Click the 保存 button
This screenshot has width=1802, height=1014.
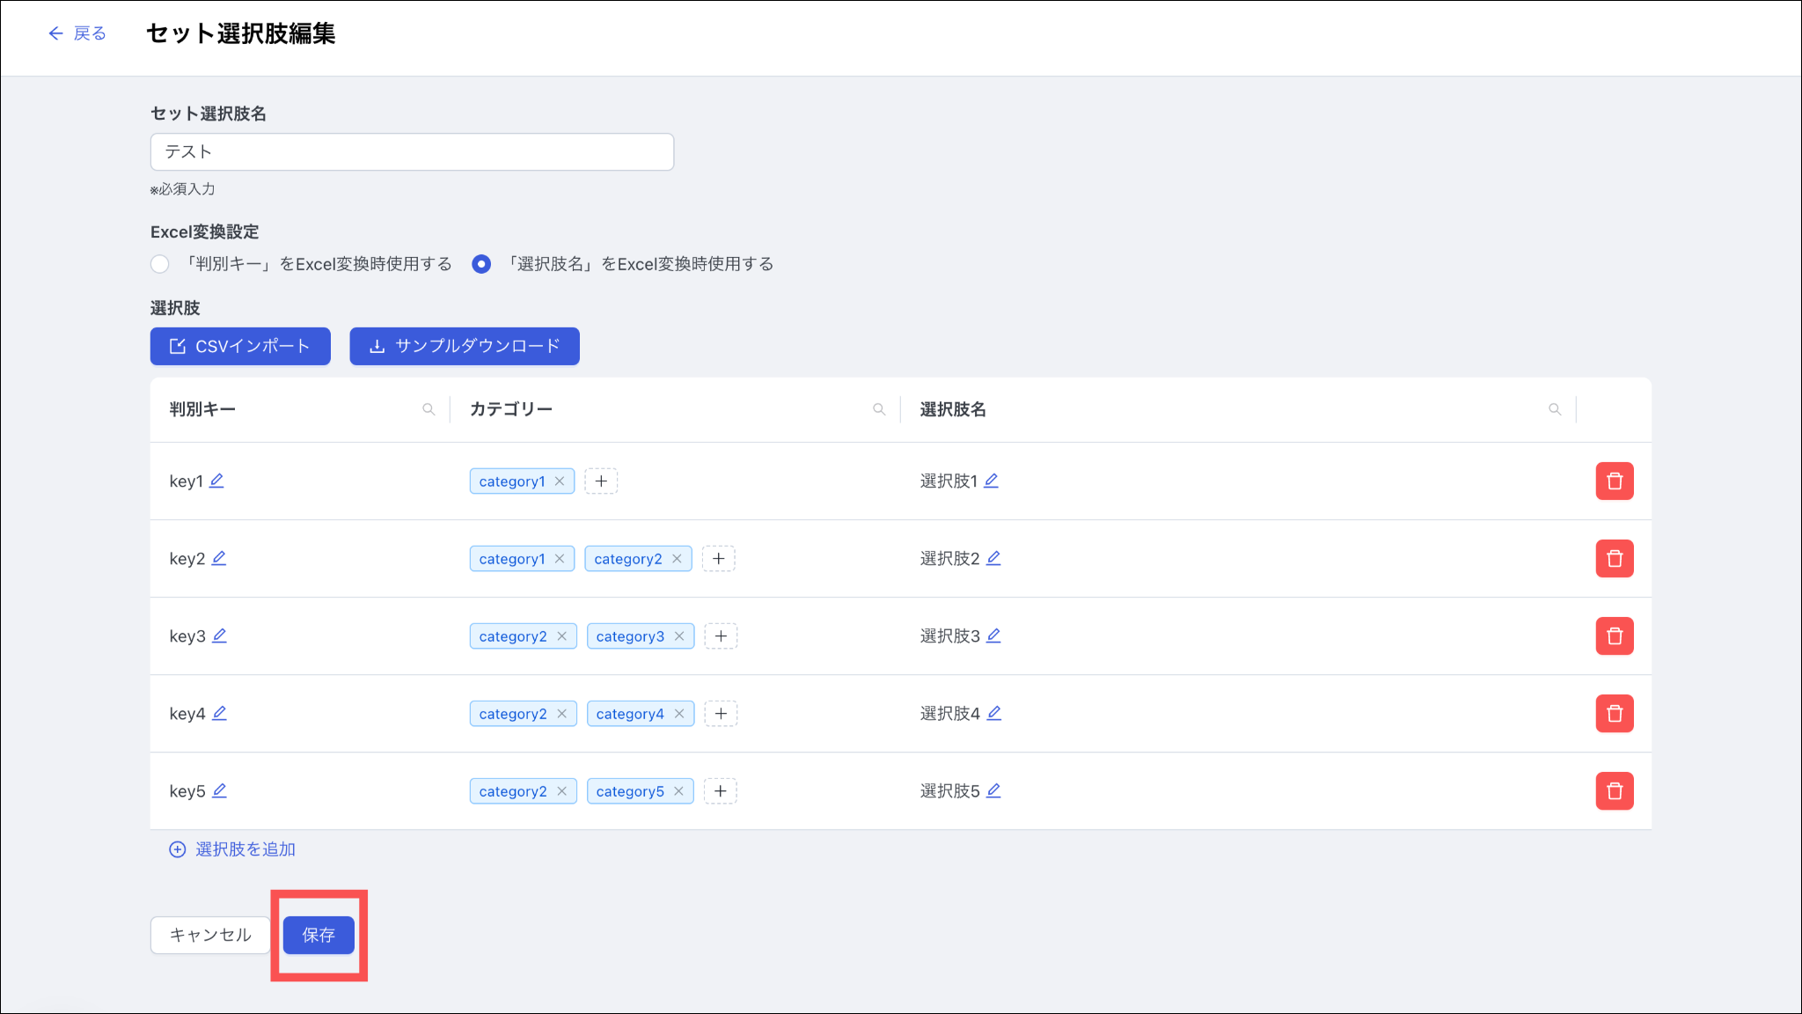click(x=319, y=935)
